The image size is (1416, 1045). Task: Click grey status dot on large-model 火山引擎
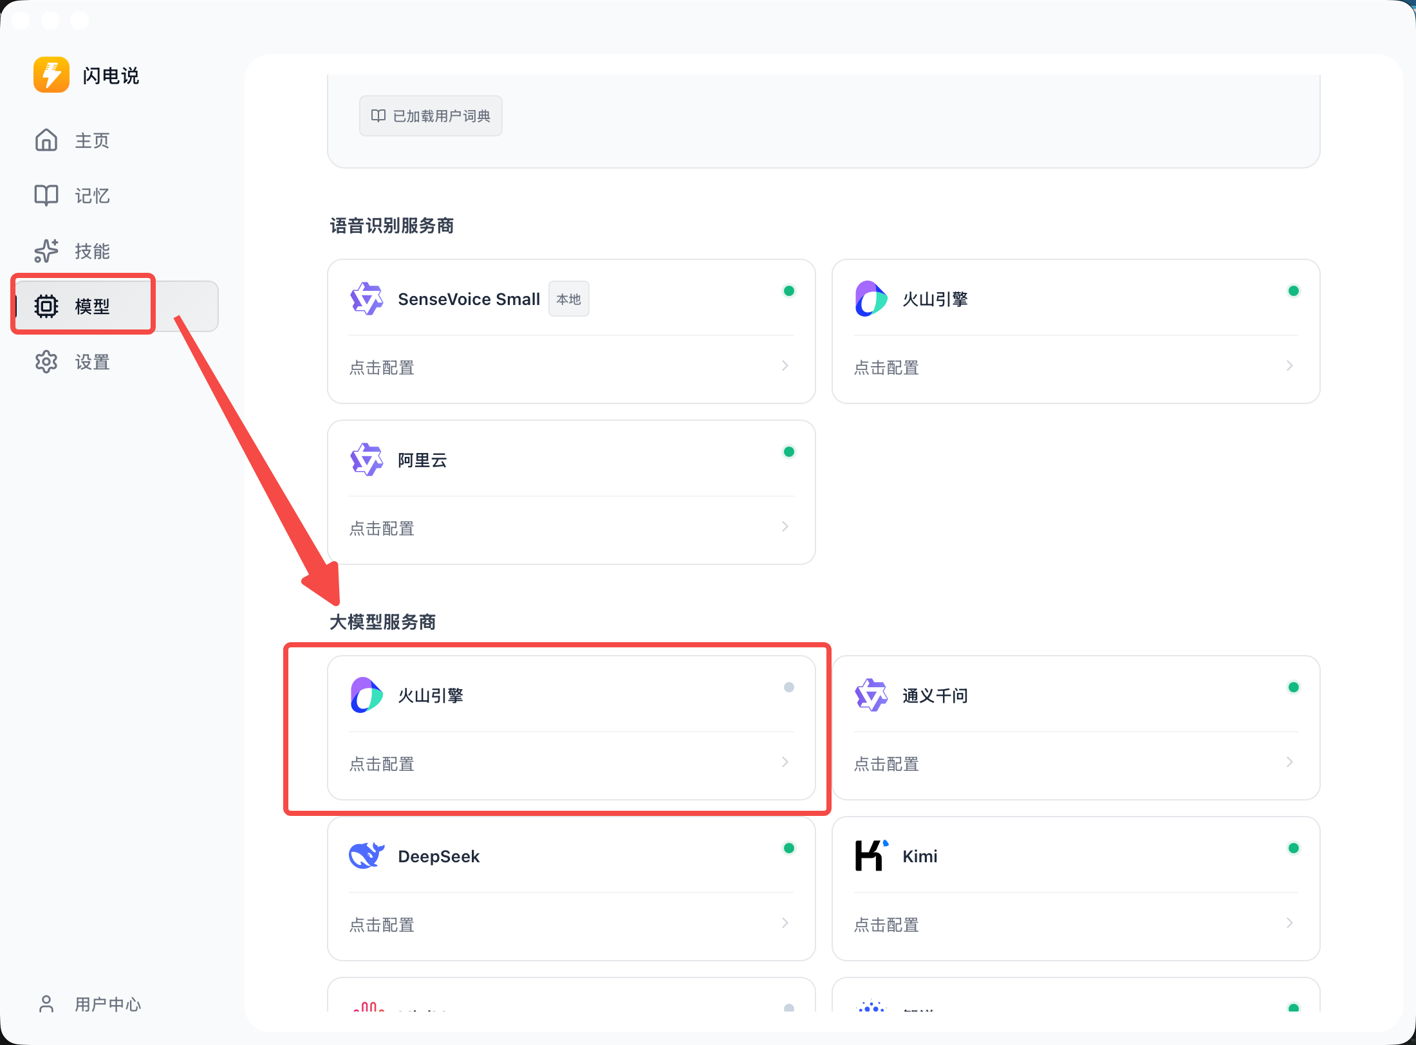click(788, 687)
